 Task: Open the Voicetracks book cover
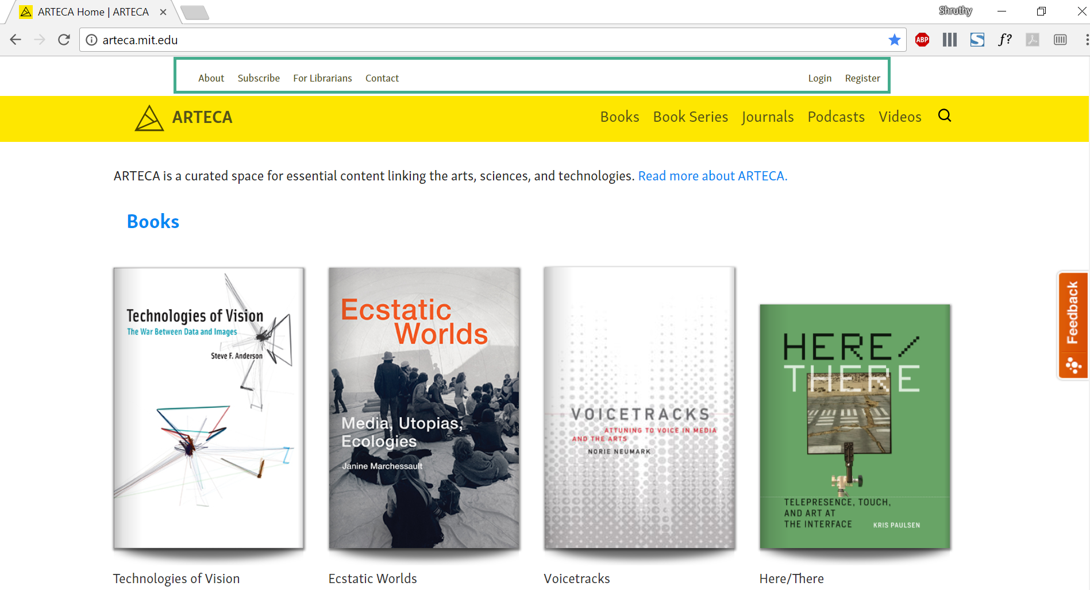[640, 408]
